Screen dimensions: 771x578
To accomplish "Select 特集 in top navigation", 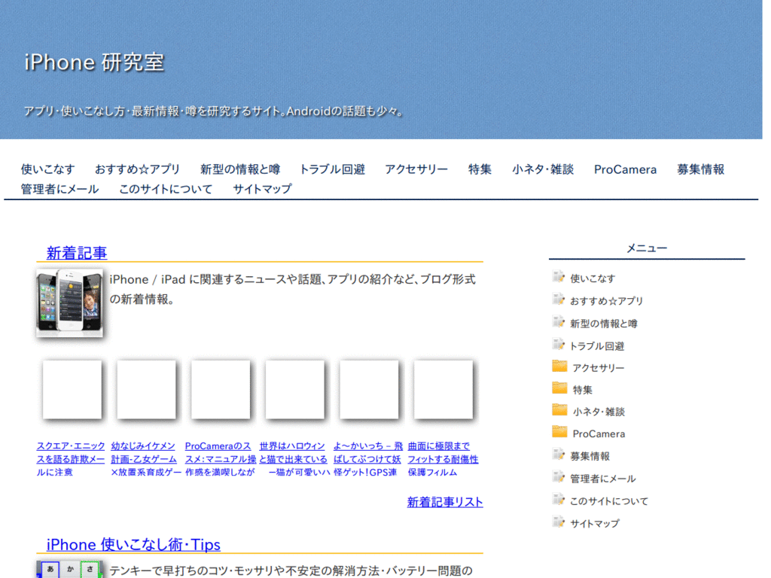I will [x=480, y=169].
